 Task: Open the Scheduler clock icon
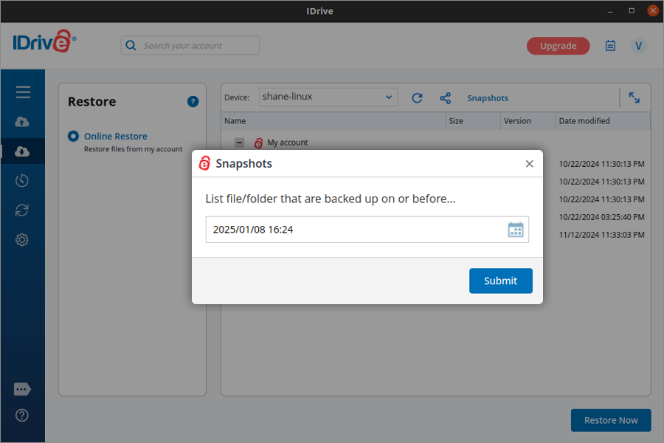click(x=22, y=181)
